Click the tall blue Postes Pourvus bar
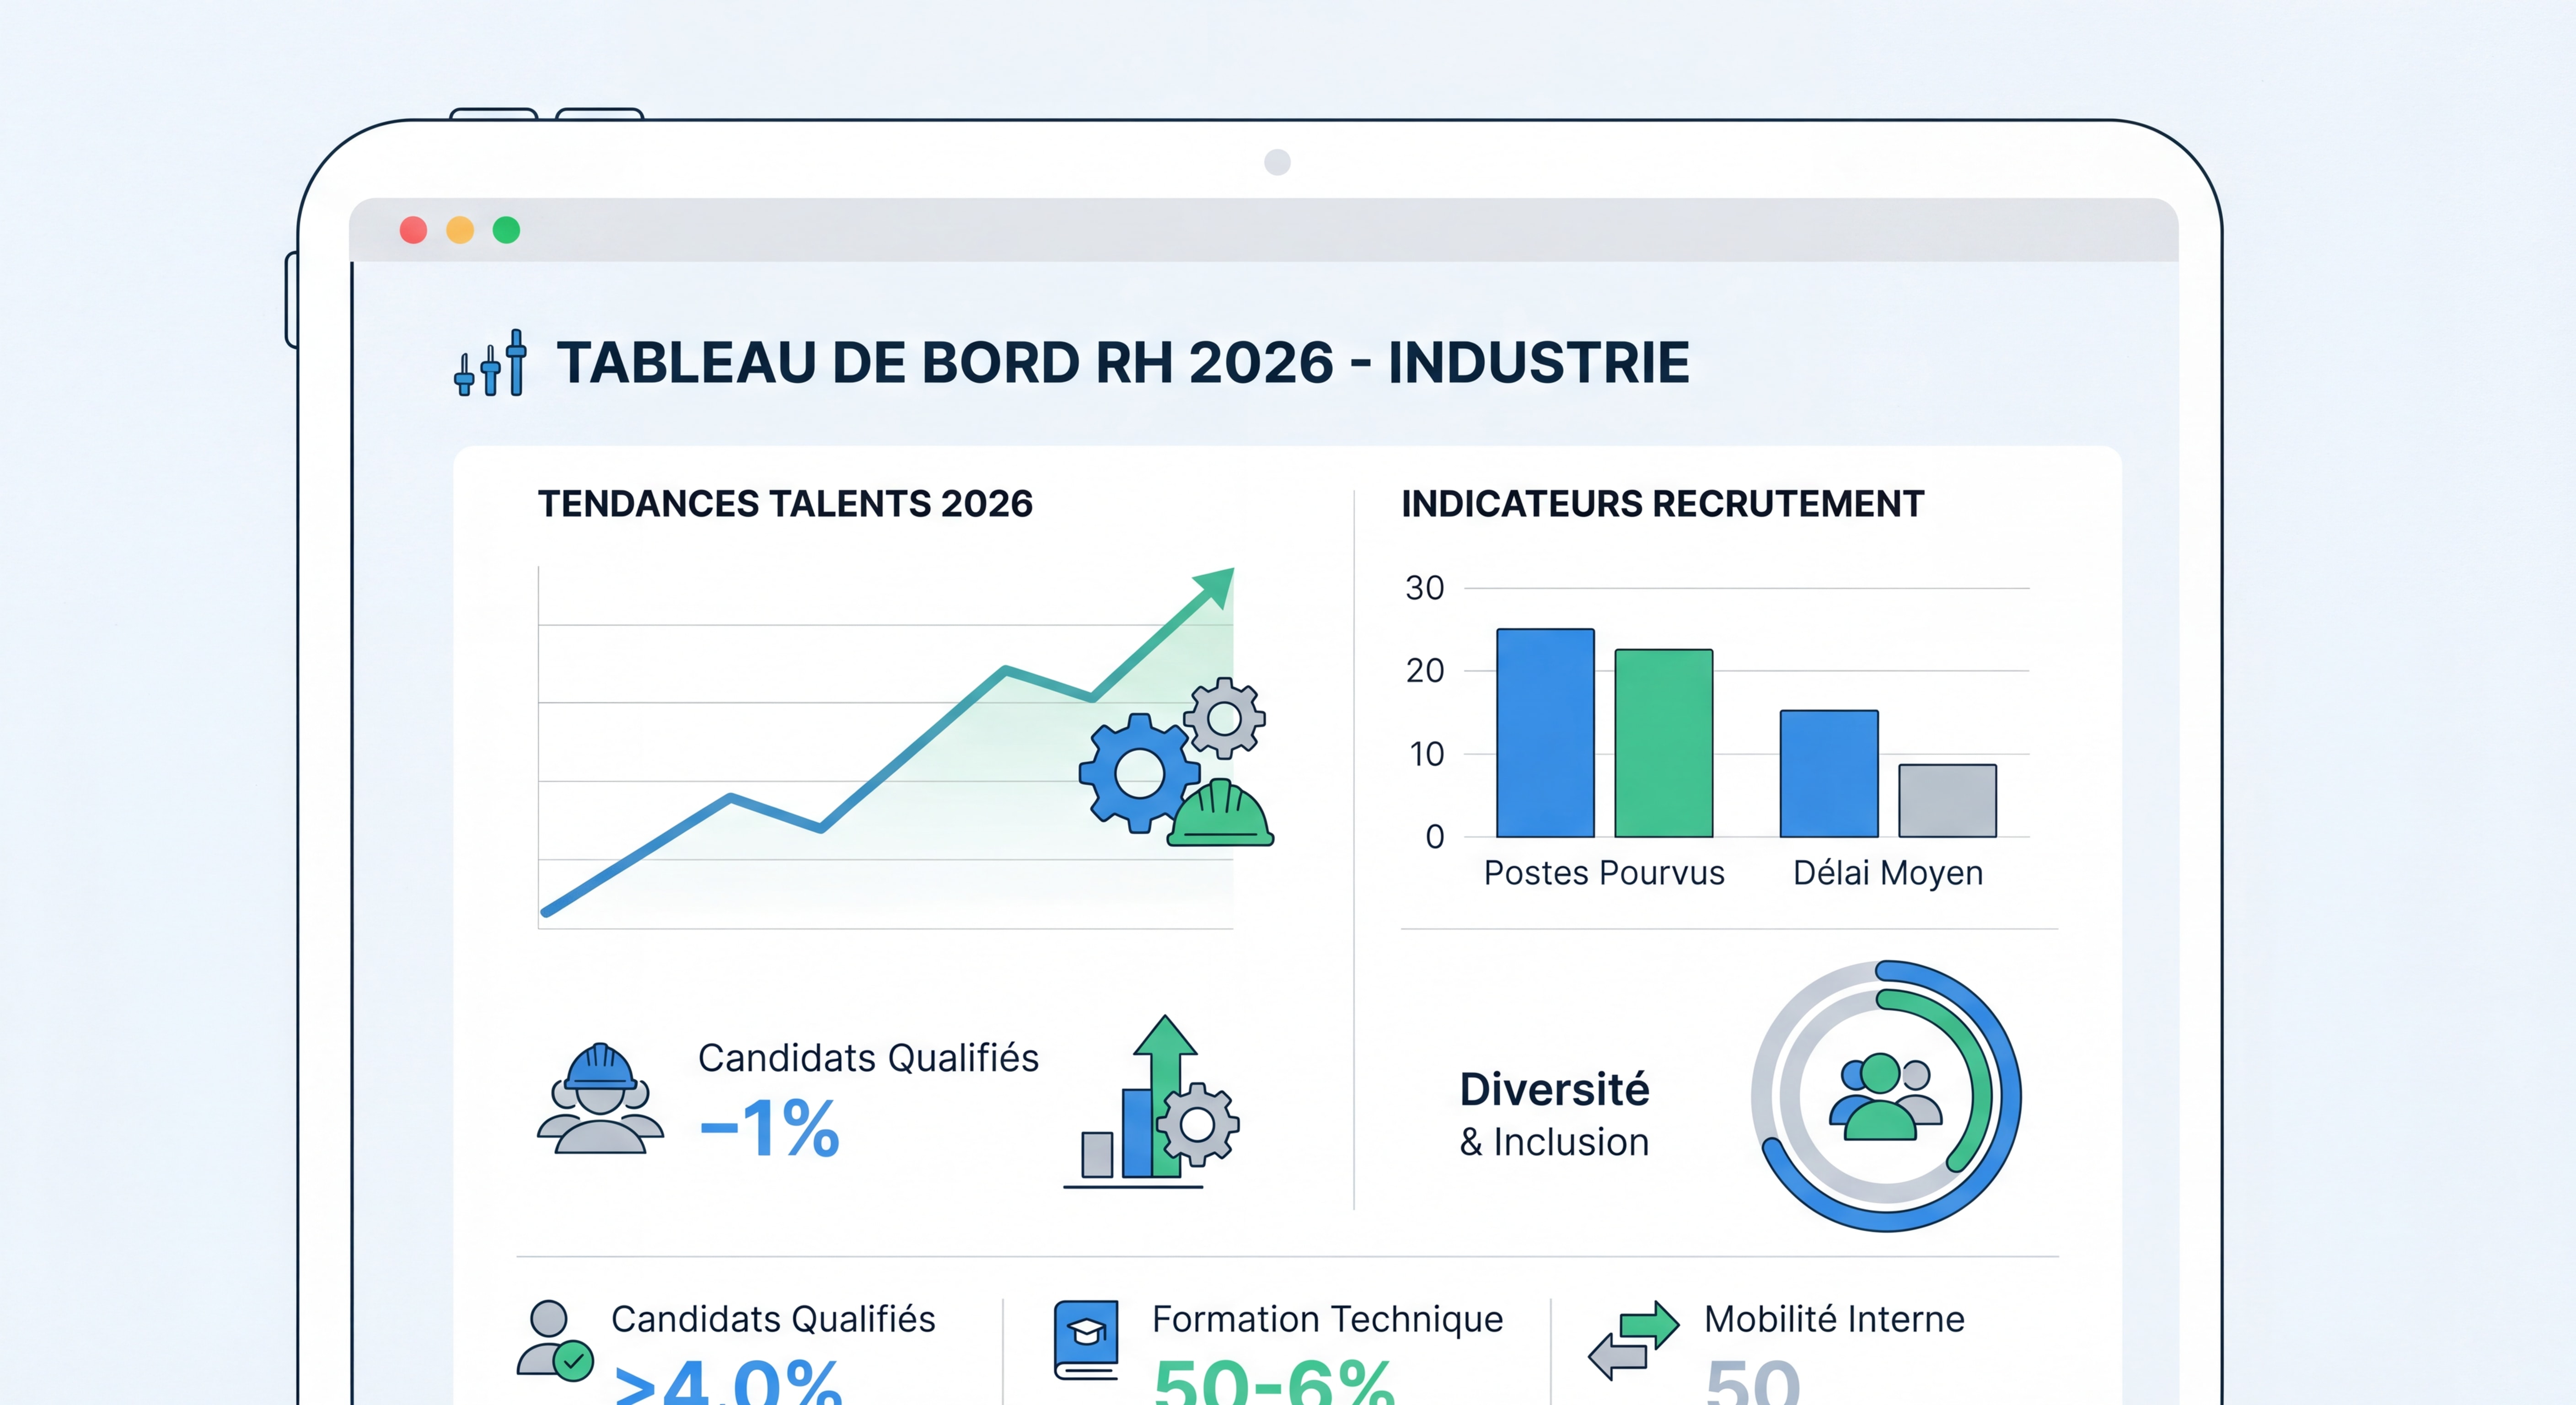Viewport: 2576px width, 1405px height. coord(1545,733)
